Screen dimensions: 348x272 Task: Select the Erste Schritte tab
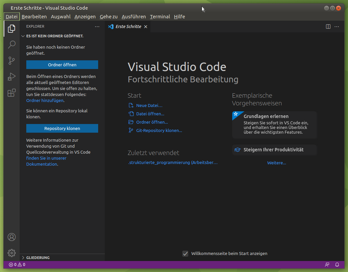(x=128, y=26)
